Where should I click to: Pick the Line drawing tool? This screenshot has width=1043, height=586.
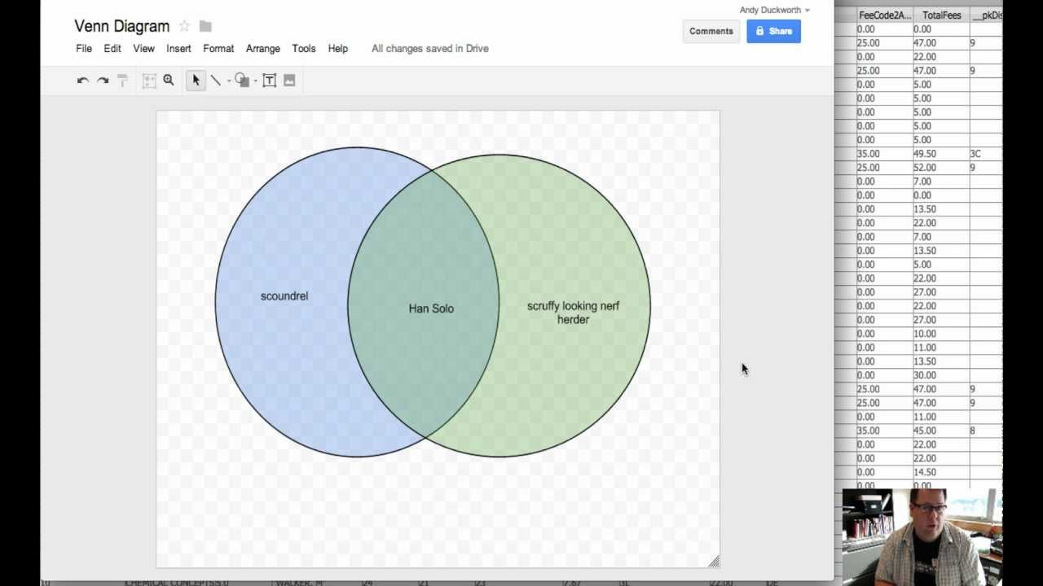pyautogui.click(x=215, y=81)
